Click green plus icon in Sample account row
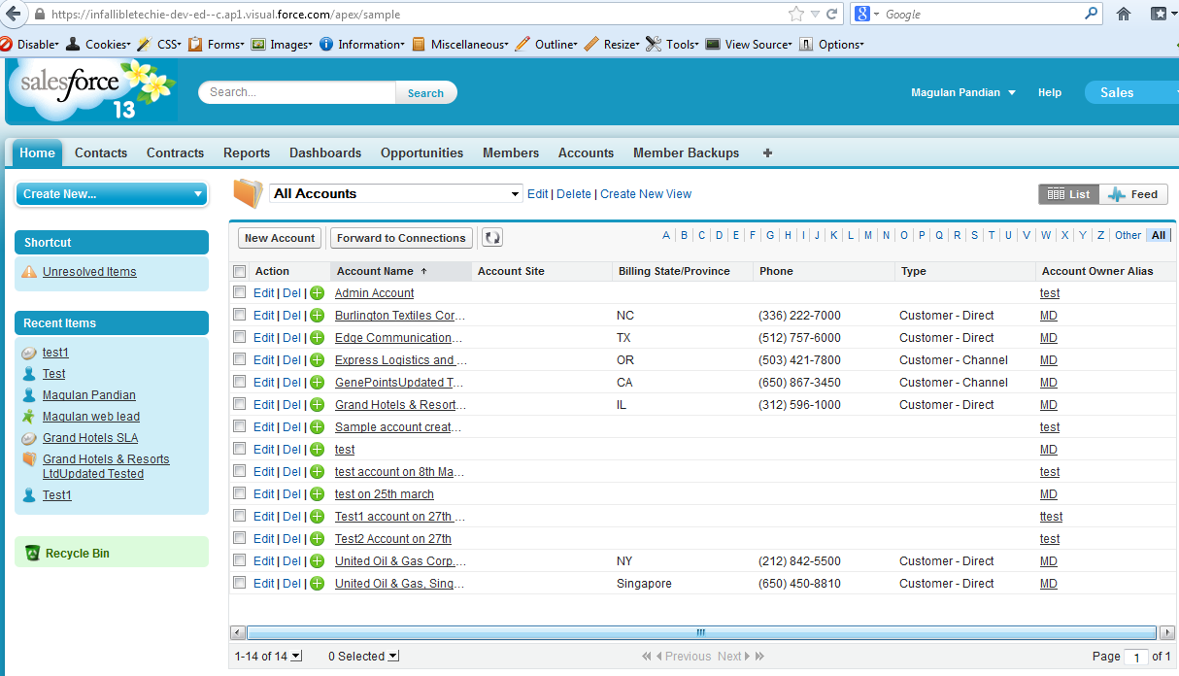The image size is (1179, 676). (317, 427)
